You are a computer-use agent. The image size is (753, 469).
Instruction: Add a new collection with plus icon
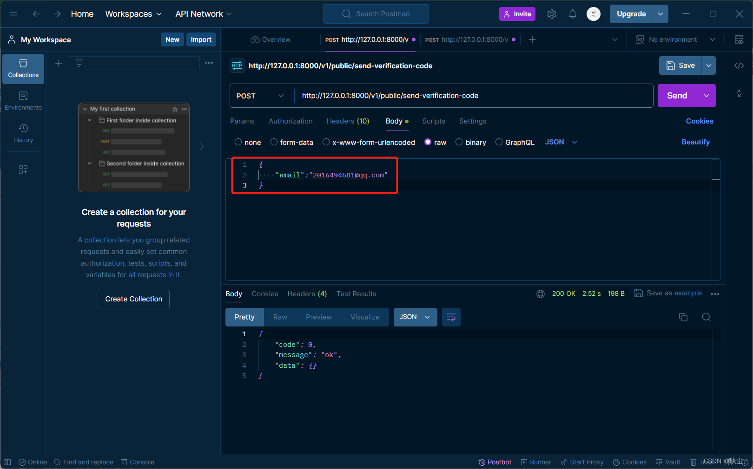pyautogui.click(x=59, y=63)
